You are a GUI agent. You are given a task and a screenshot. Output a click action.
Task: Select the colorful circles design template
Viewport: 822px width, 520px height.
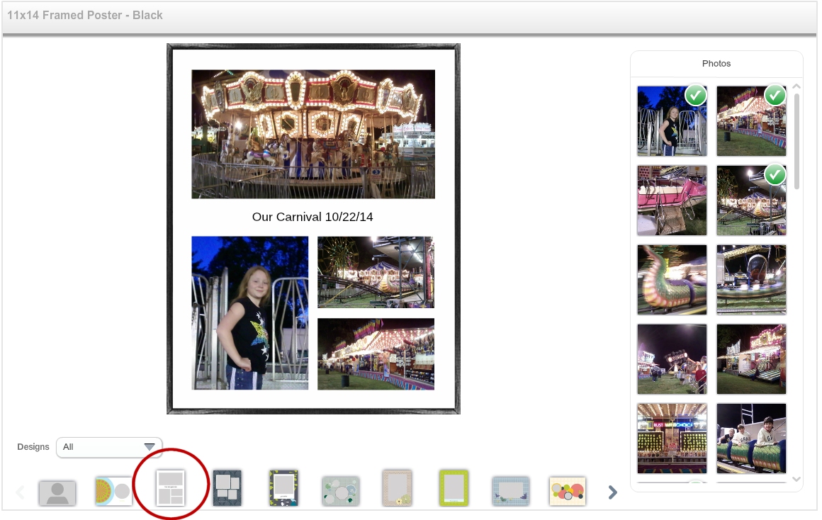pos(567,491)
